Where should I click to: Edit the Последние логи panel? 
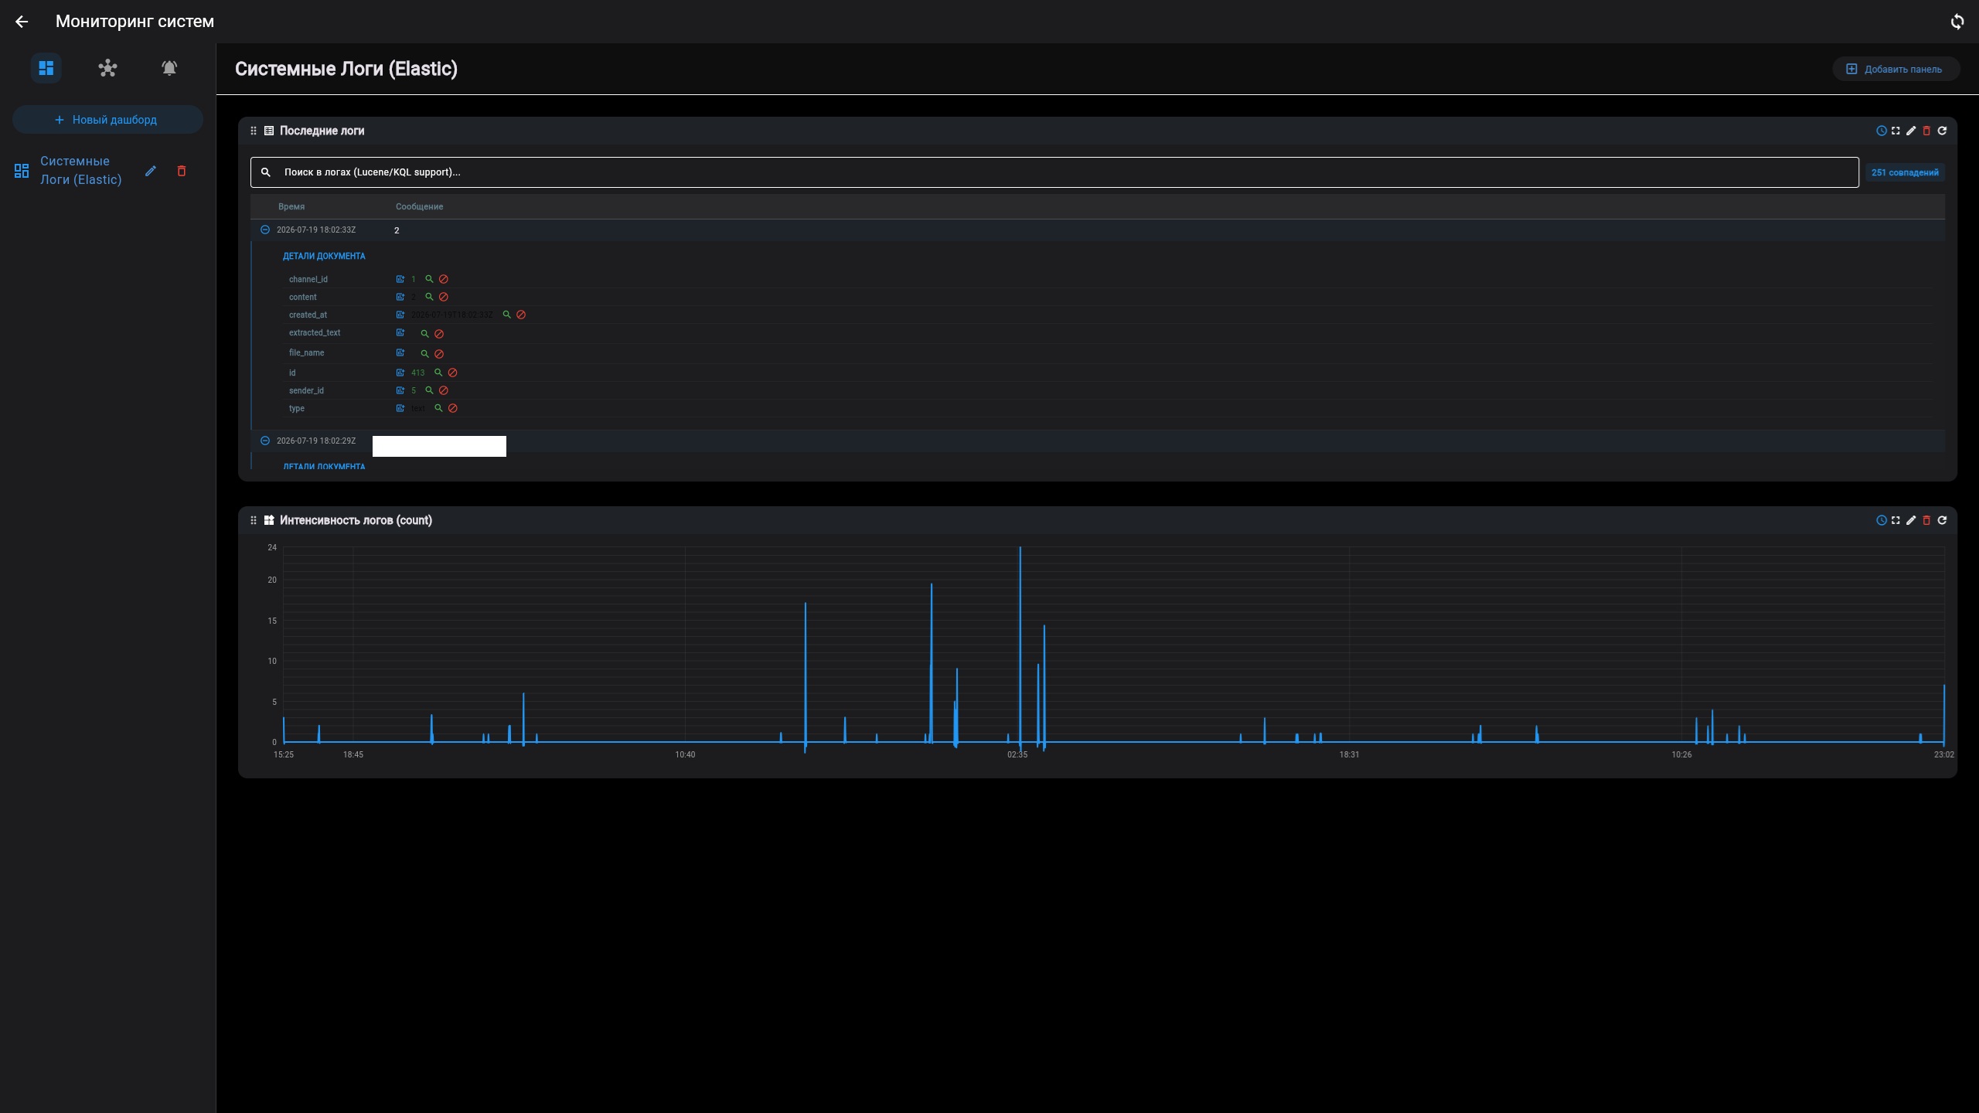[x=1911, y=131]
